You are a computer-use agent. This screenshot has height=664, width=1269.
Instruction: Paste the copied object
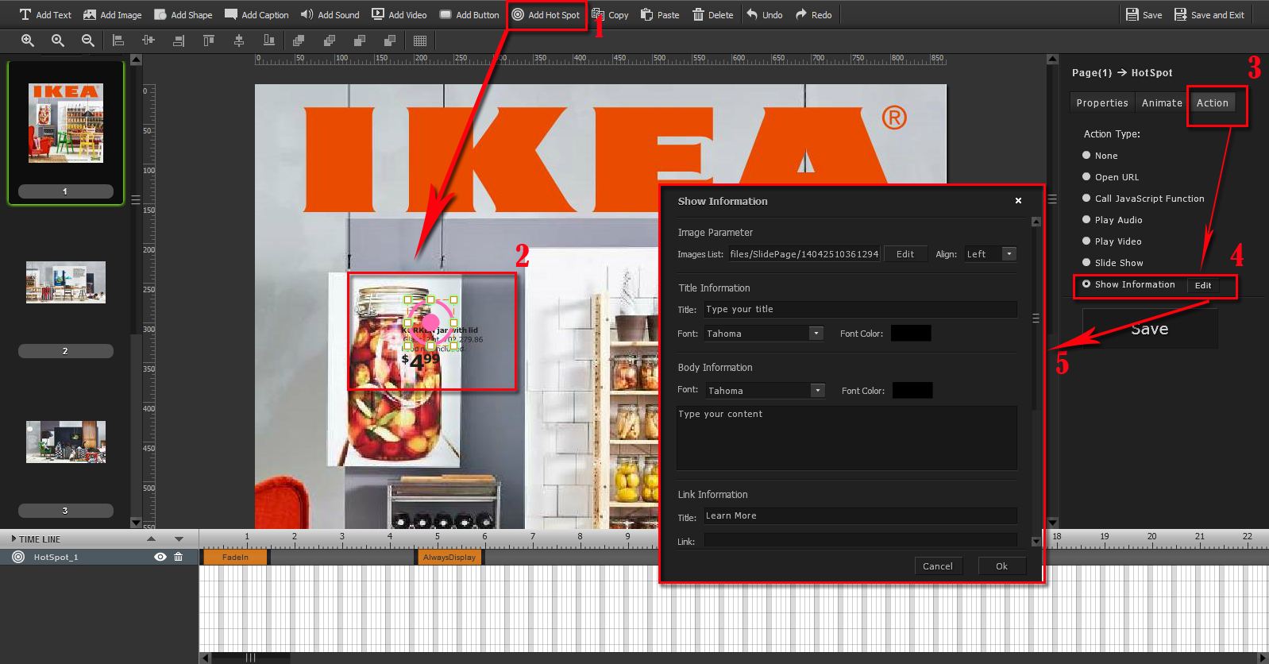click(660, 14)
